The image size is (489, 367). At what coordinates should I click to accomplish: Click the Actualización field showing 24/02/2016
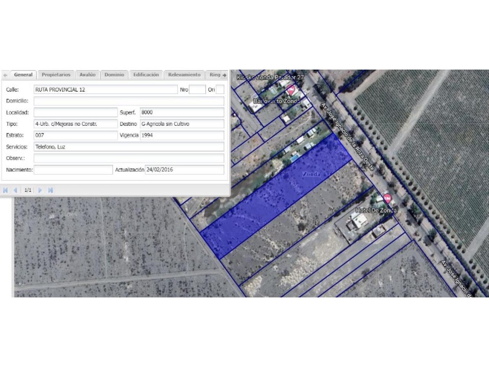[x=185, y=170]
